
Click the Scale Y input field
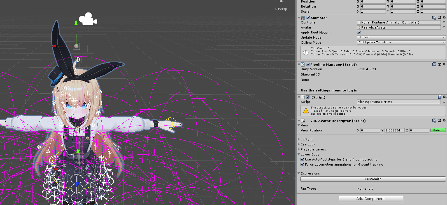(x=403, y=11)
